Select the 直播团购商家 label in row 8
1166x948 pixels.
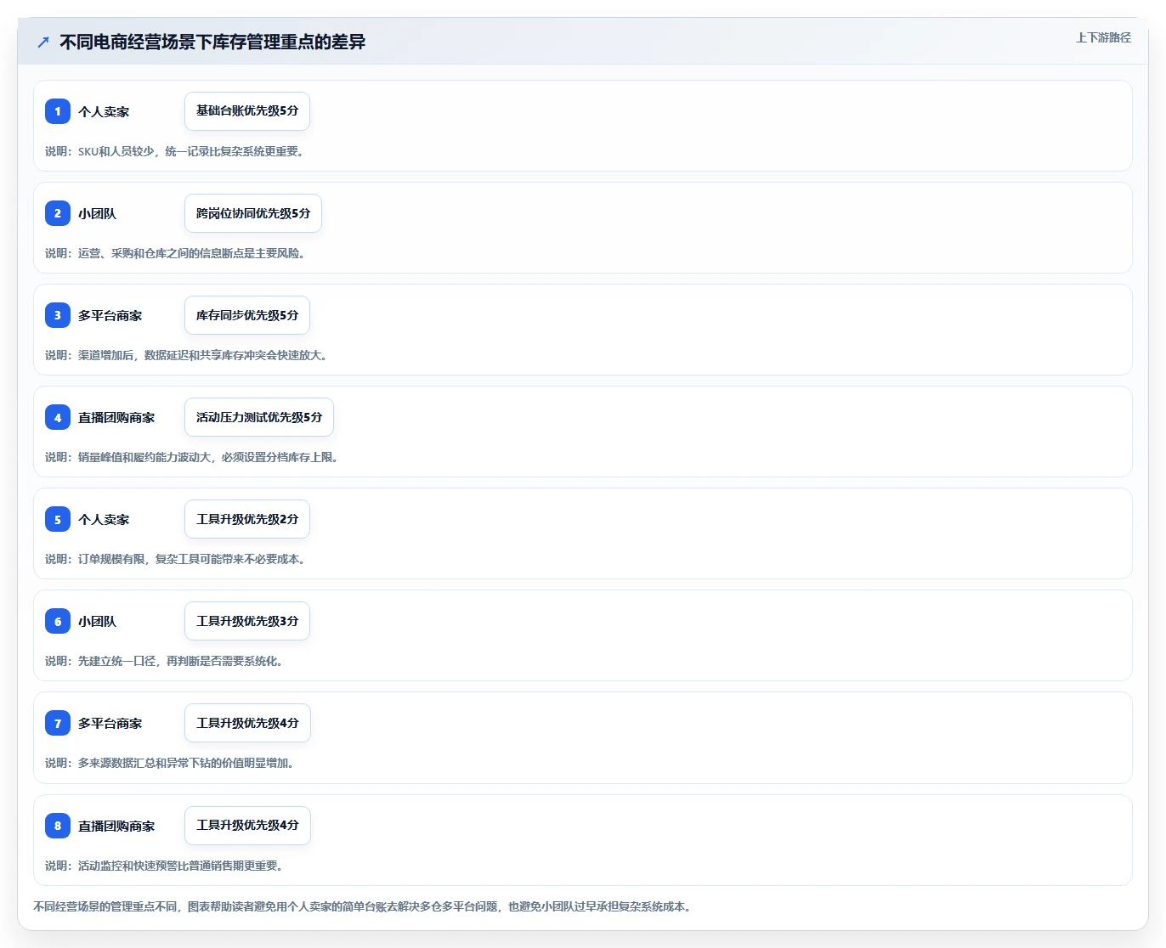click(116, 827)
